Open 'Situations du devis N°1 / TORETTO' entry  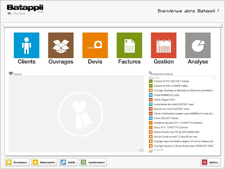178,123
